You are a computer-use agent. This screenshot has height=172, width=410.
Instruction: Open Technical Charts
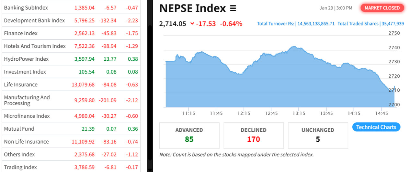pyautogui.click(x=376, y=127)
